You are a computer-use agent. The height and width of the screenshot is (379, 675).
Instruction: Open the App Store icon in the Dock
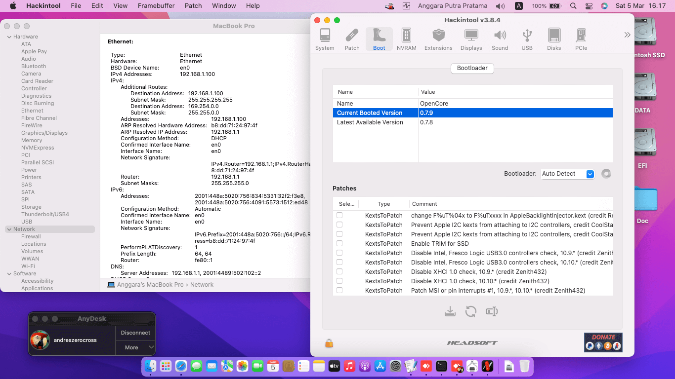coord(380,366)
